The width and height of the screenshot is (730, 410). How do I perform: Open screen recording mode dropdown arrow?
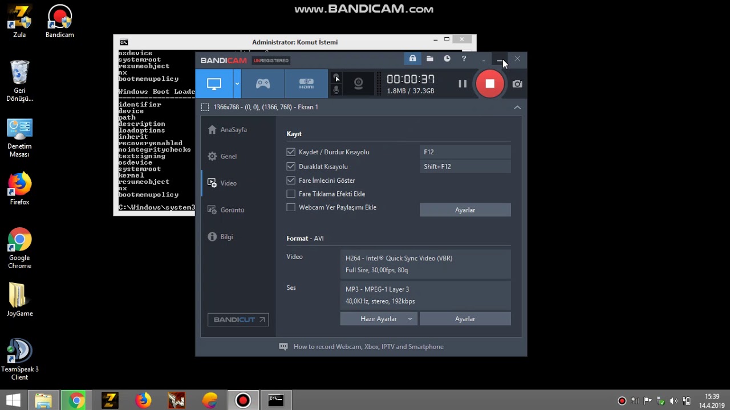point(237,84)
